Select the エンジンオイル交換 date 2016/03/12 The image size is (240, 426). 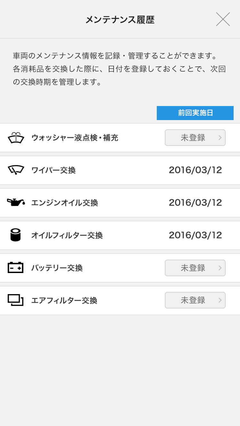pyautogui.click(x=195, y=202)
